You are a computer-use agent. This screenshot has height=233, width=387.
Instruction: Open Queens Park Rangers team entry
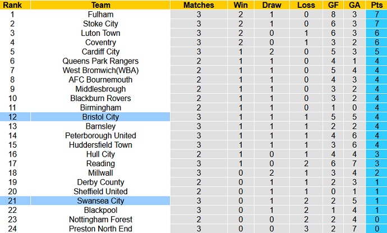coord(100,61)
